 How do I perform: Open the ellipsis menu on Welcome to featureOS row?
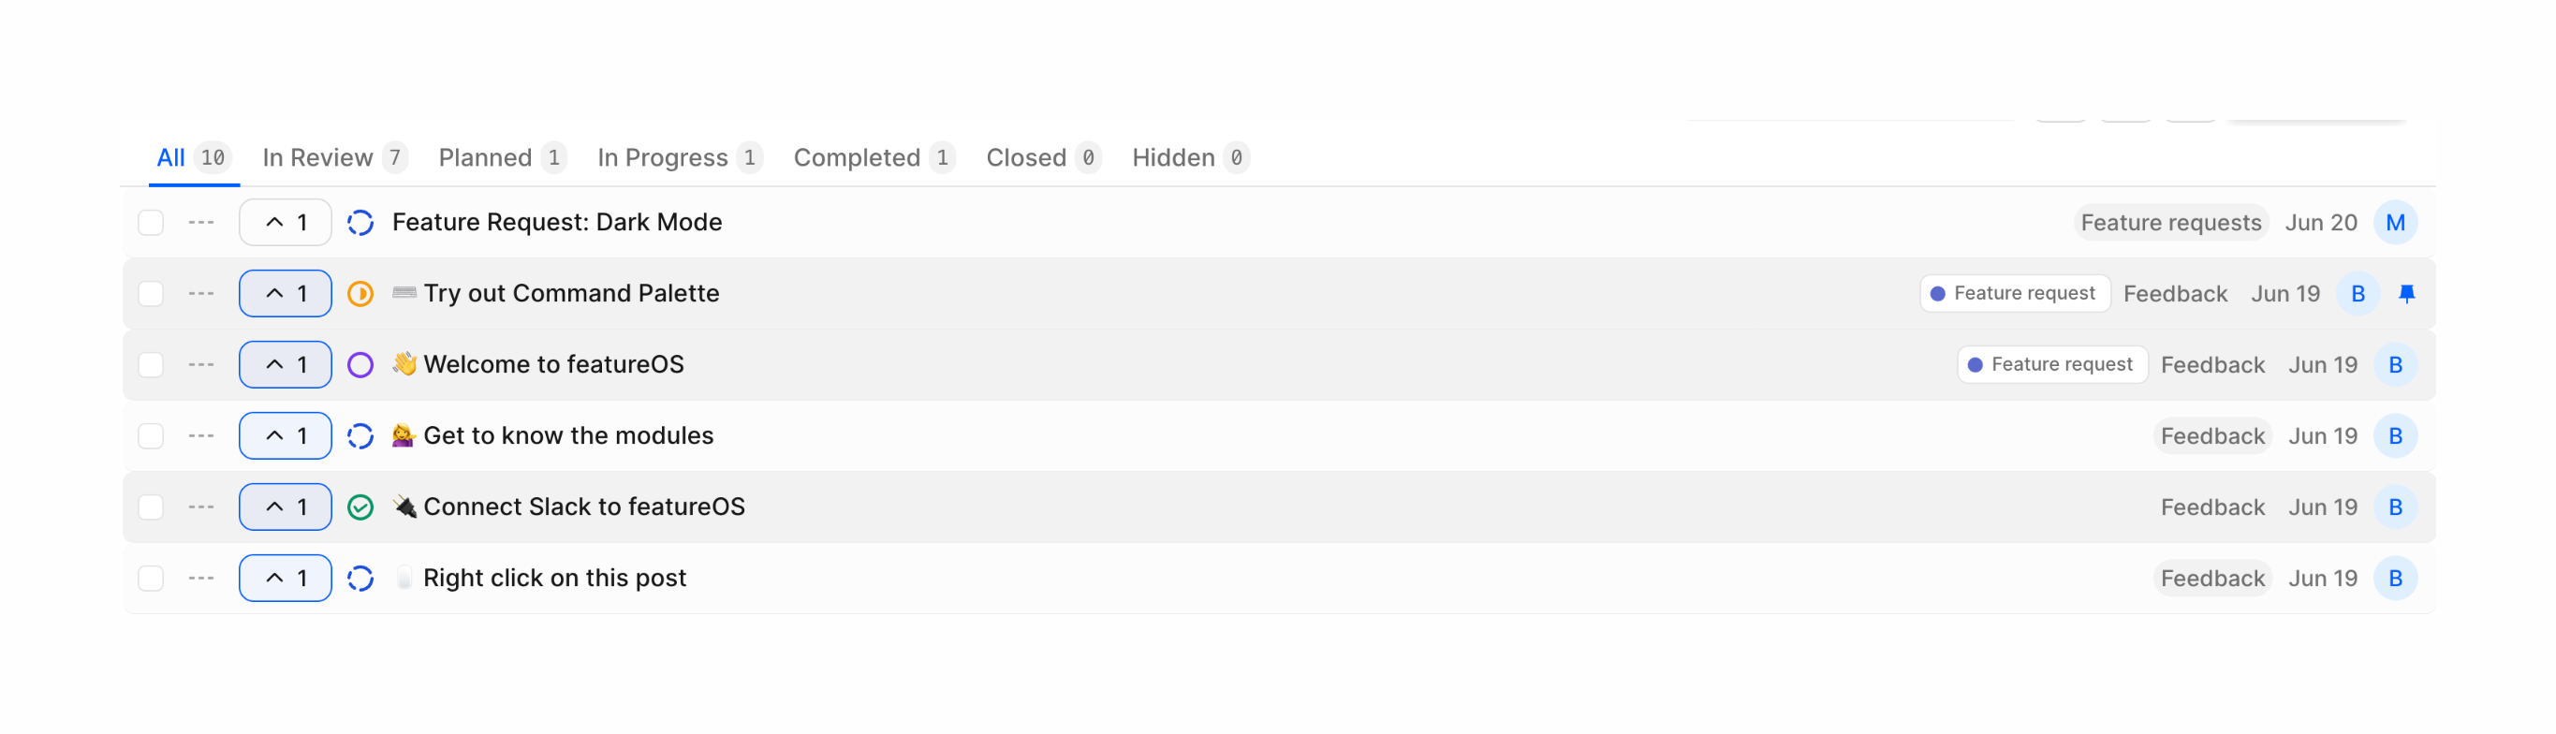tap(200, 364)
